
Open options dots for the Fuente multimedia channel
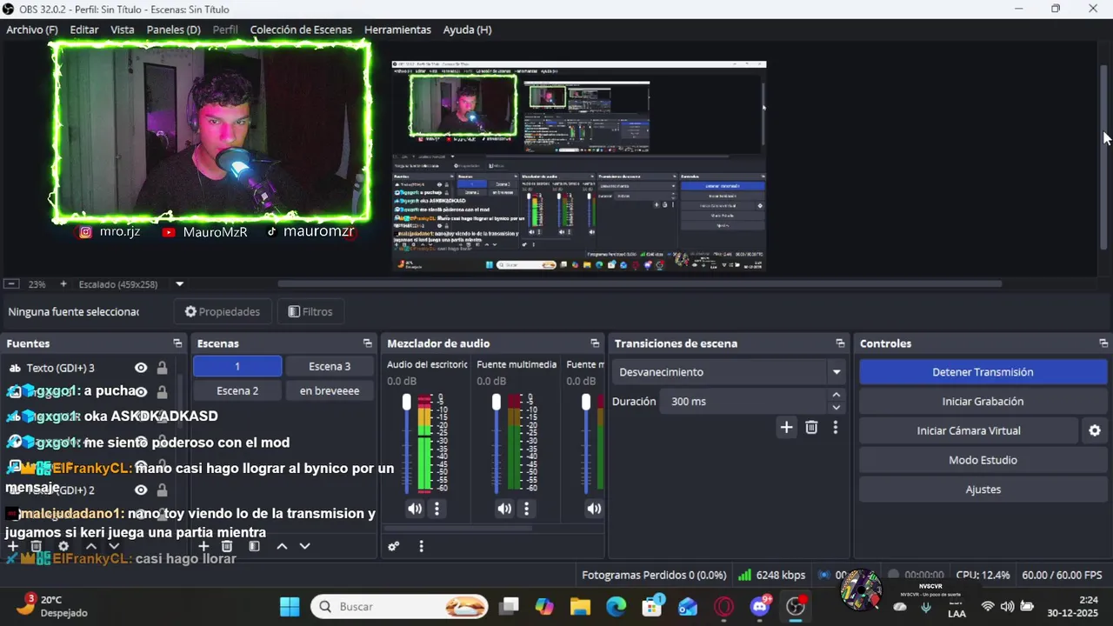526,509
